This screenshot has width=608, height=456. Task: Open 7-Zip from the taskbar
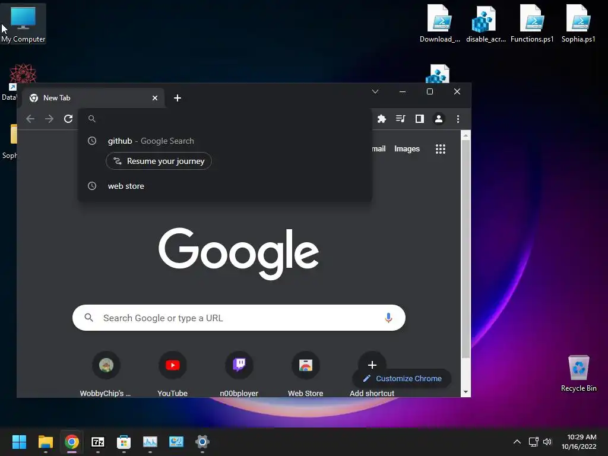pyautogui.click(x=98, y=442)
